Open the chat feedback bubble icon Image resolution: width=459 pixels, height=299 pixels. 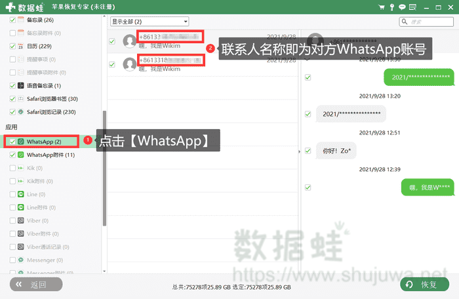402,7
